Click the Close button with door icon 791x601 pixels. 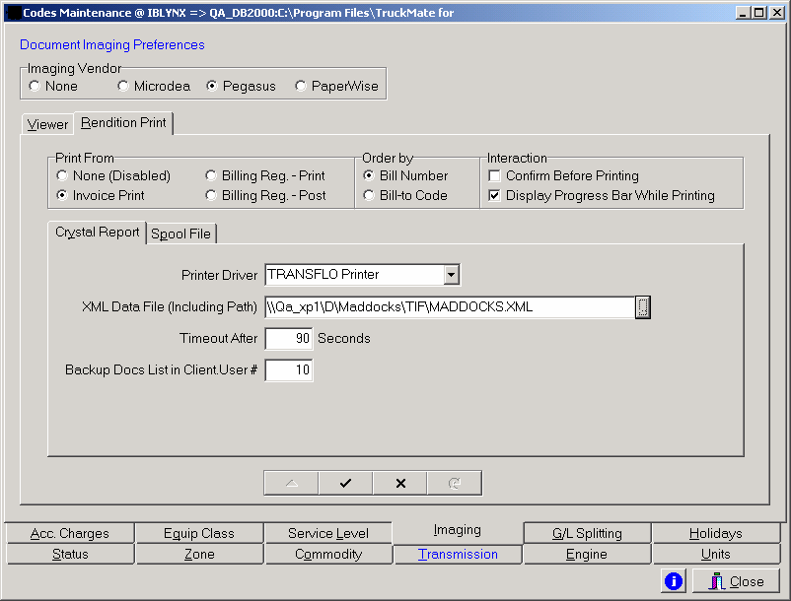(736, 581)
